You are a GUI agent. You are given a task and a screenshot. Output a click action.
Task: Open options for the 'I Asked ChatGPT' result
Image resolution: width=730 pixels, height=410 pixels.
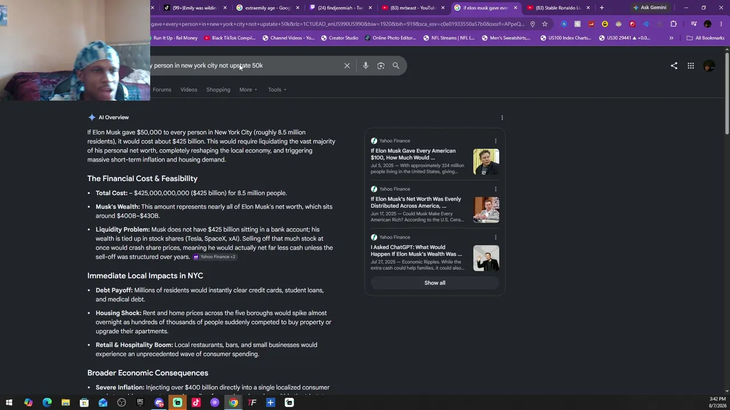coord(496,237)
